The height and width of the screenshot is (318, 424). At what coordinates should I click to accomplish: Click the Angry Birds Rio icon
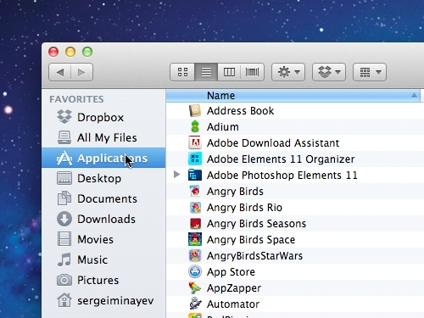click(x=195, y=207)
